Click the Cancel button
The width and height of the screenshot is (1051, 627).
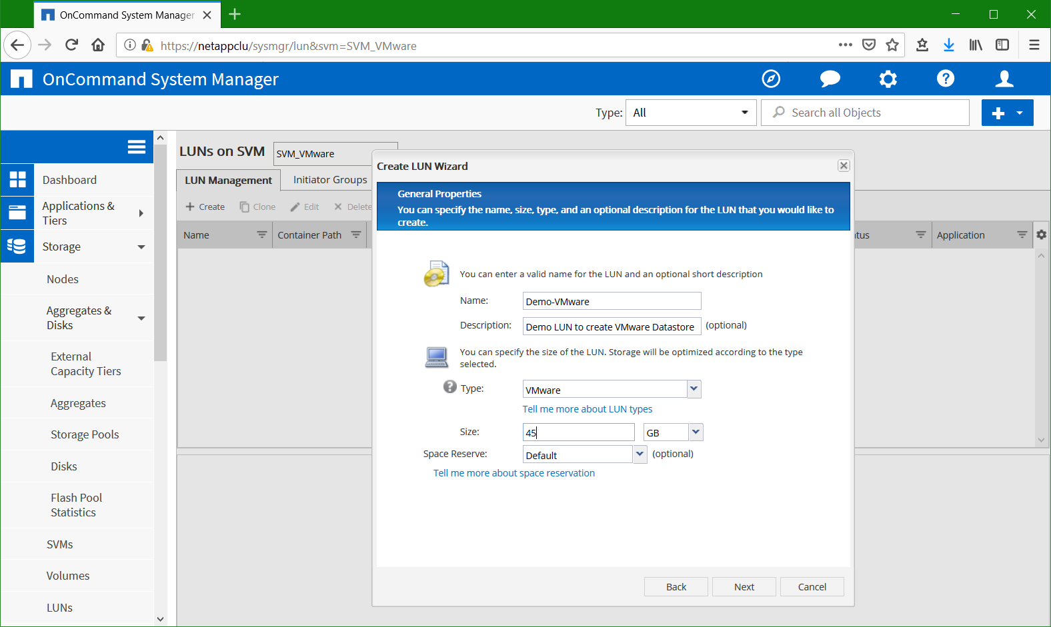coord(812,587)
